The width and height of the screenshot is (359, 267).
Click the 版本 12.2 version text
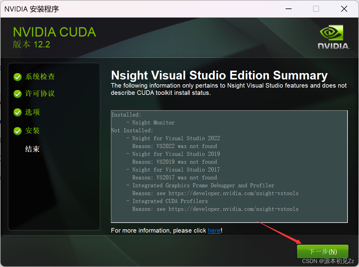click(31, 44)
